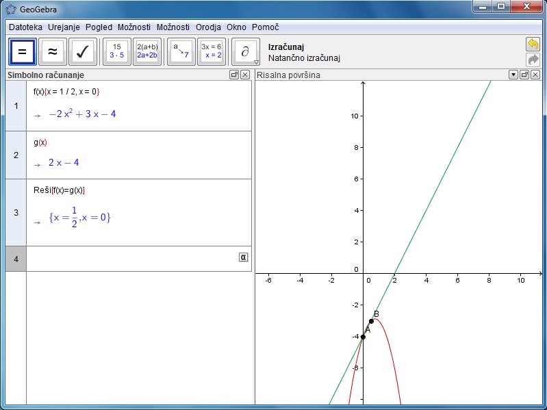The height and width of the screenshot is (410, 547).
Task: Click the Undo arrow icon
Action: tap(533, 44)
